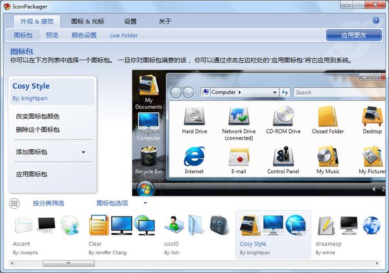Click the dreamesp pack name text
Viewport: 389px width, 273px height.
(329, 244)
